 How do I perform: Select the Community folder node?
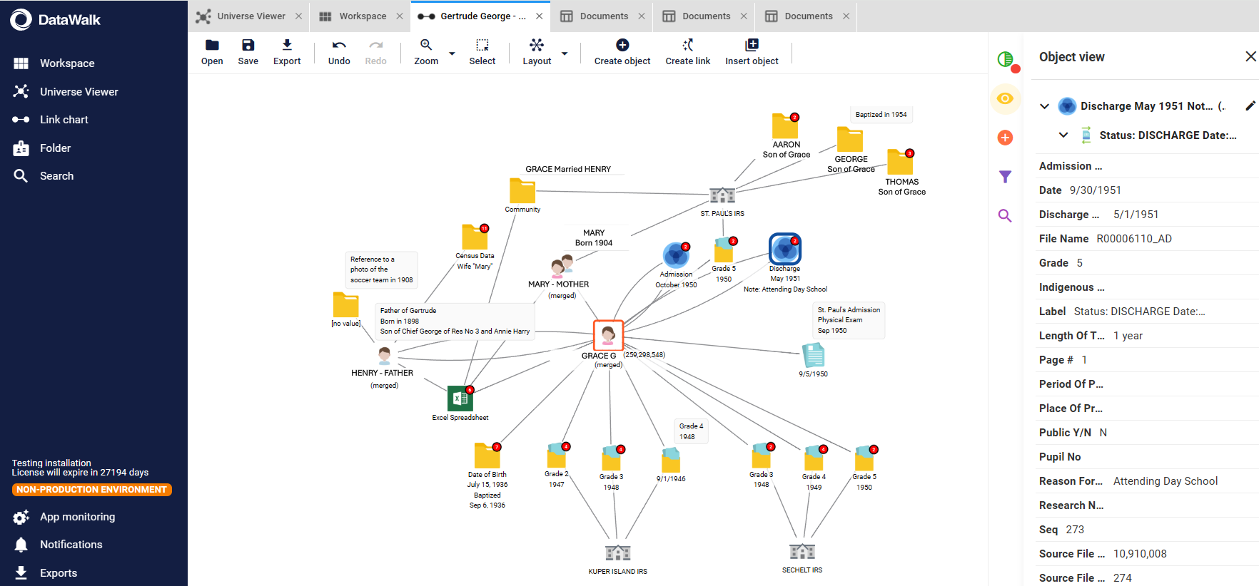click(522, 191)
